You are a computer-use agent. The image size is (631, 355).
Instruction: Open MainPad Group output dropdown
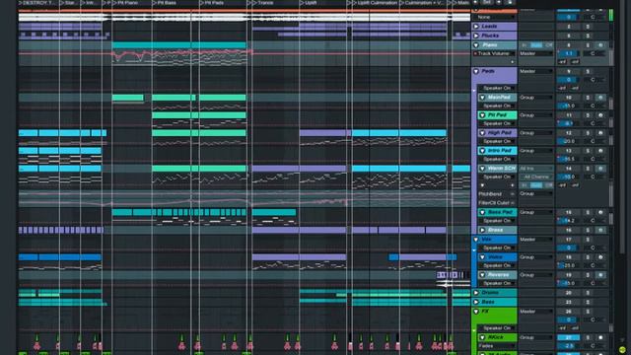point(535,98)
